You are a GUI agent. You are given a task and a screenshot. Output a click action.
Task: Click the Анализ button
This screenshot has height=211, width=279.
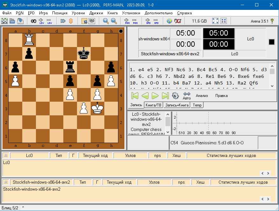202,96
